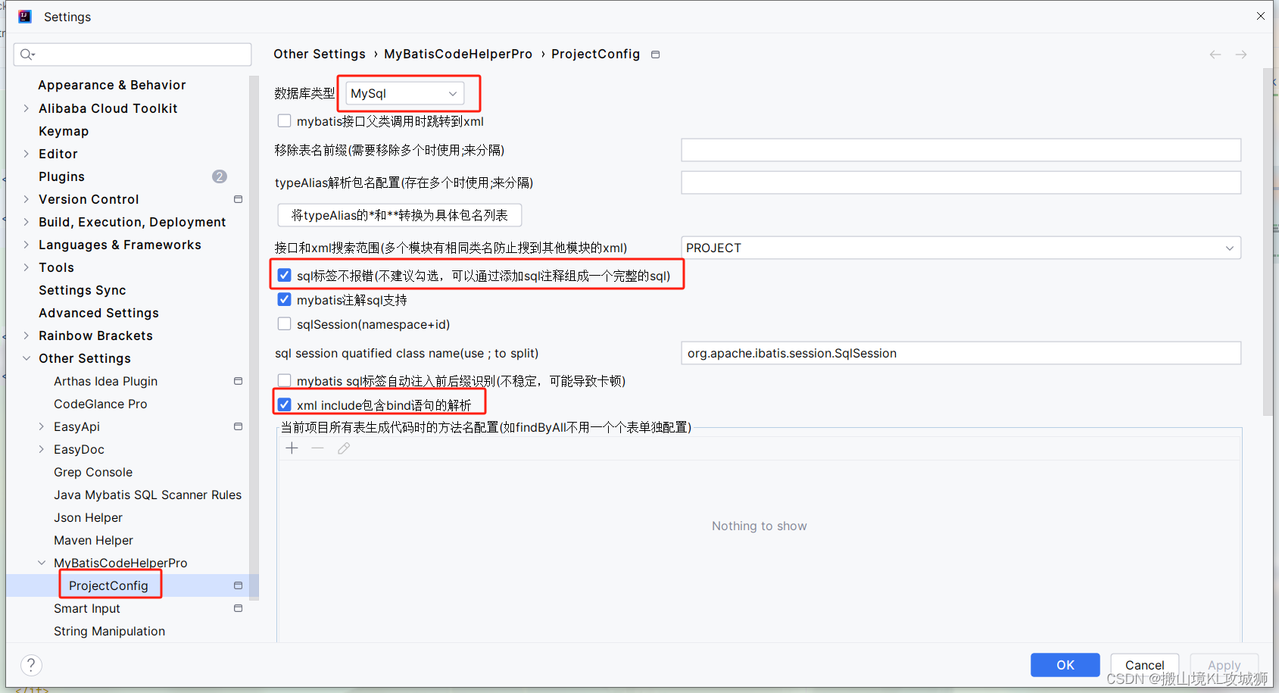Open String Manipulation settings

tap(109, 631)
